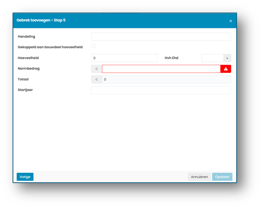Click the Handeling input field

161,37
